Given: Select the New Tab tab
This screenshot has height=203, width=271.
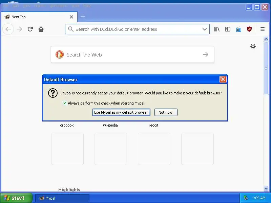Looking at the screenshot, I should (39, 17).
